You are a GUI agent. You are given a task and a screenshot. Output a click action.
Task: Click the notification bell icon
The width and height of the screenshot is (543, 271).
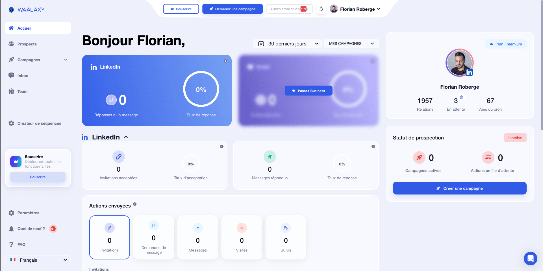coord(321,9)
